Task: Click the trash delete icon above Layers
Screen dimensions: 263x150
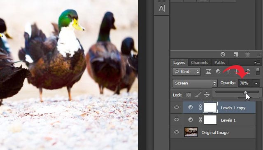Action: click(248, 54)
